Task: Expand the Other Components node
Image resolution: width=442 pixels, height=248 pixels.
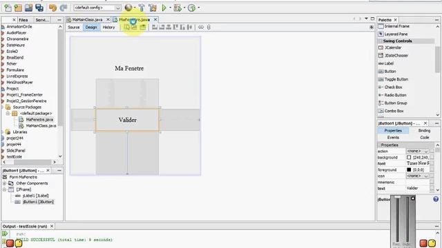Action: click(x=5, y=183)
